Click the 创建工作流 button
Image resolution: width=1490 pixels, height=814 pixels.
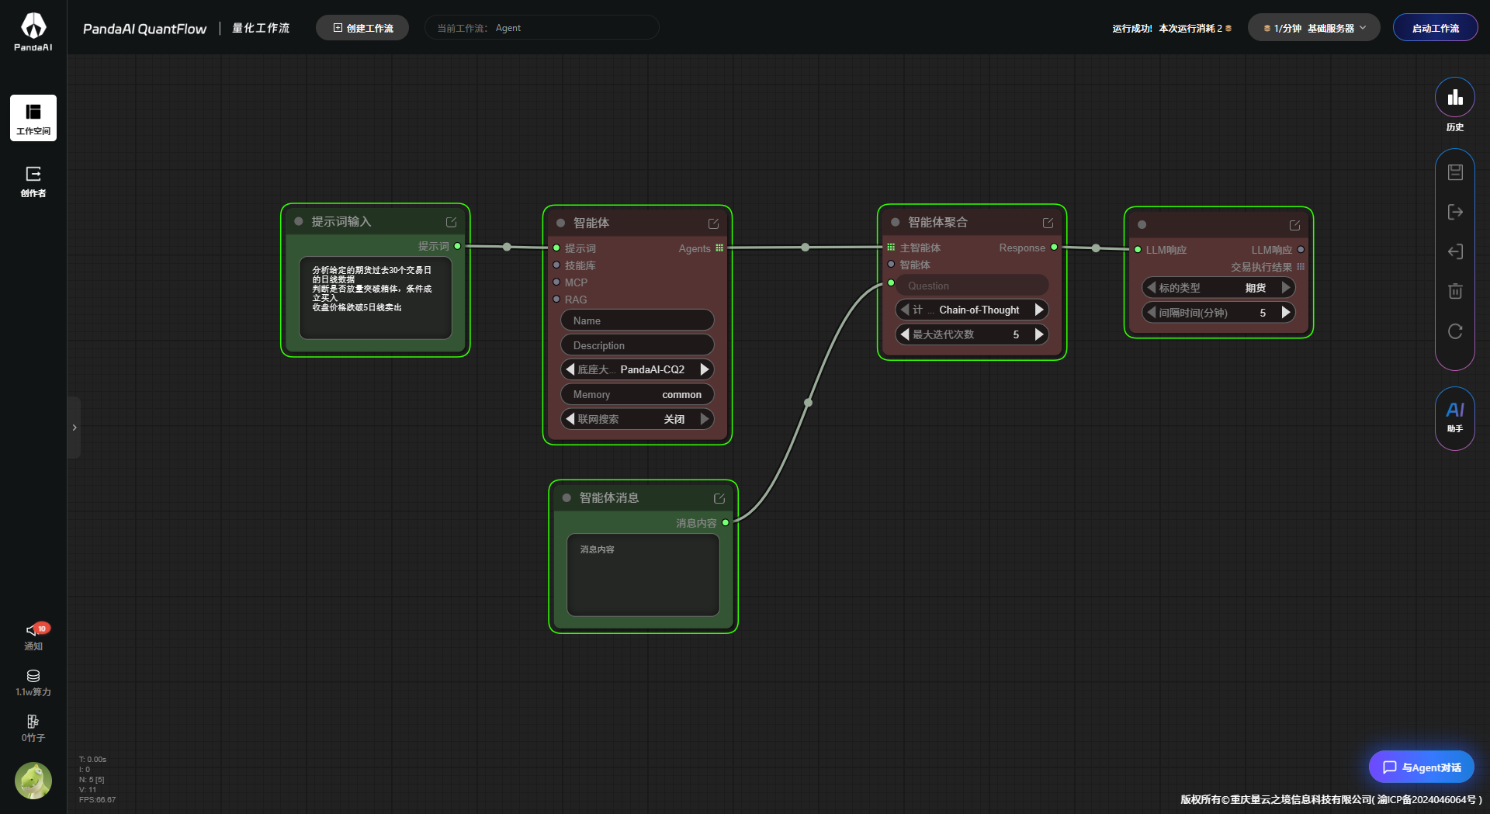point(362,28)
